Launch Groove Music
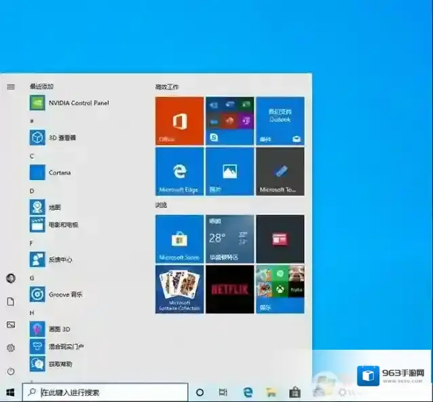 tap(56, 295)
